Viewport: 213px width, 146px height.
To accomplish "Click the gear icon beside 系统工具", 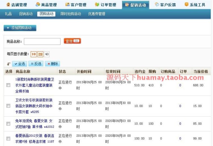I will 187,4.
